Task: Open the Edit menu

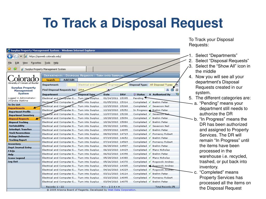Action: pyautogui.click(x=17, y=63)
